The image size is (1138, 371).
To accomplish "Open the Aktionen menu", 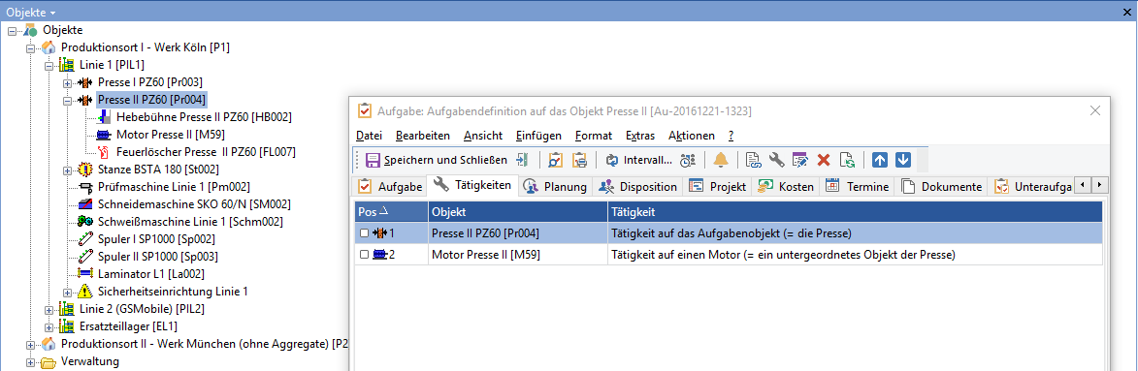I will (691, 136).
